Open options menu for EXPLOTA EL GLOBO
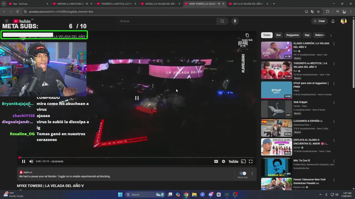Screen dimensions: 355x199 (334, 140)
